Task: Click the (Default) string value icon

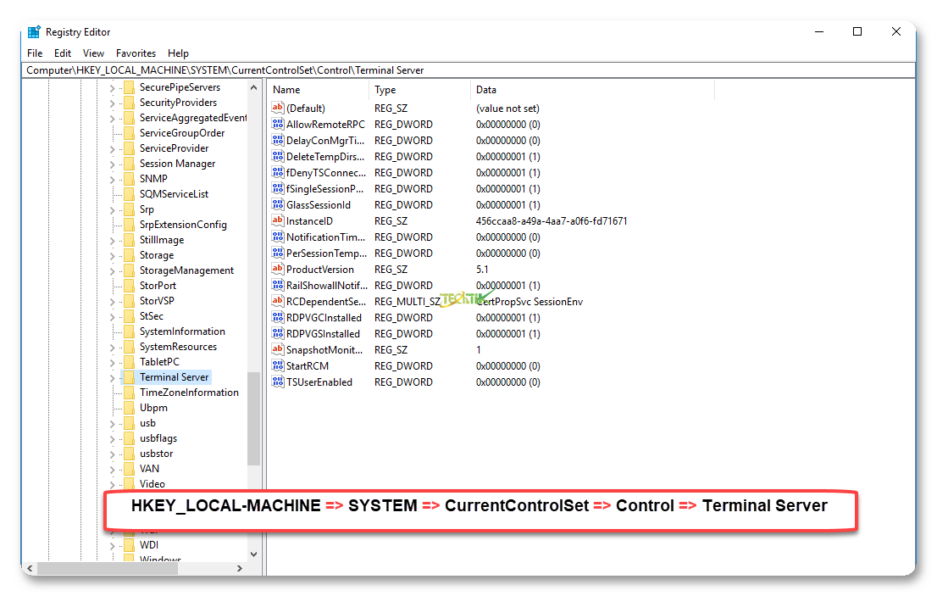Action: (278, 109)
